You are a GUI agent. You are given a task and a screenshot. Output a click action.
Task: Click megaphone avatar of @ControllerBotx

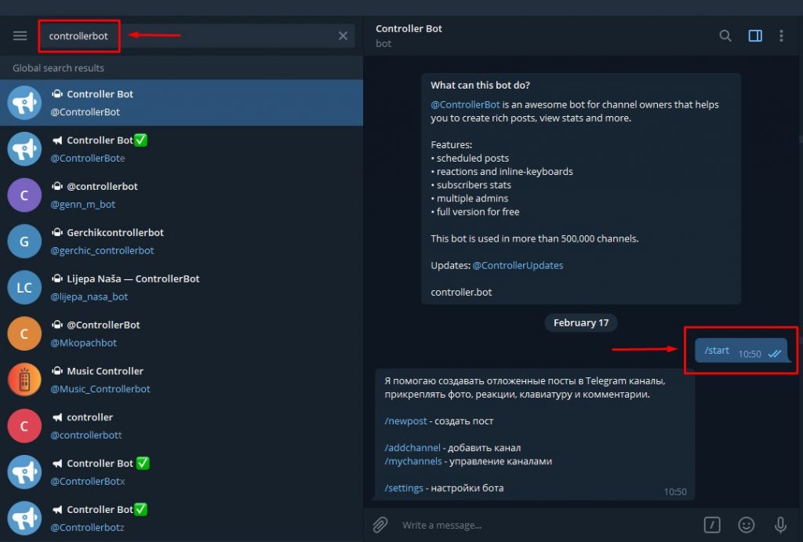[24, 472]
